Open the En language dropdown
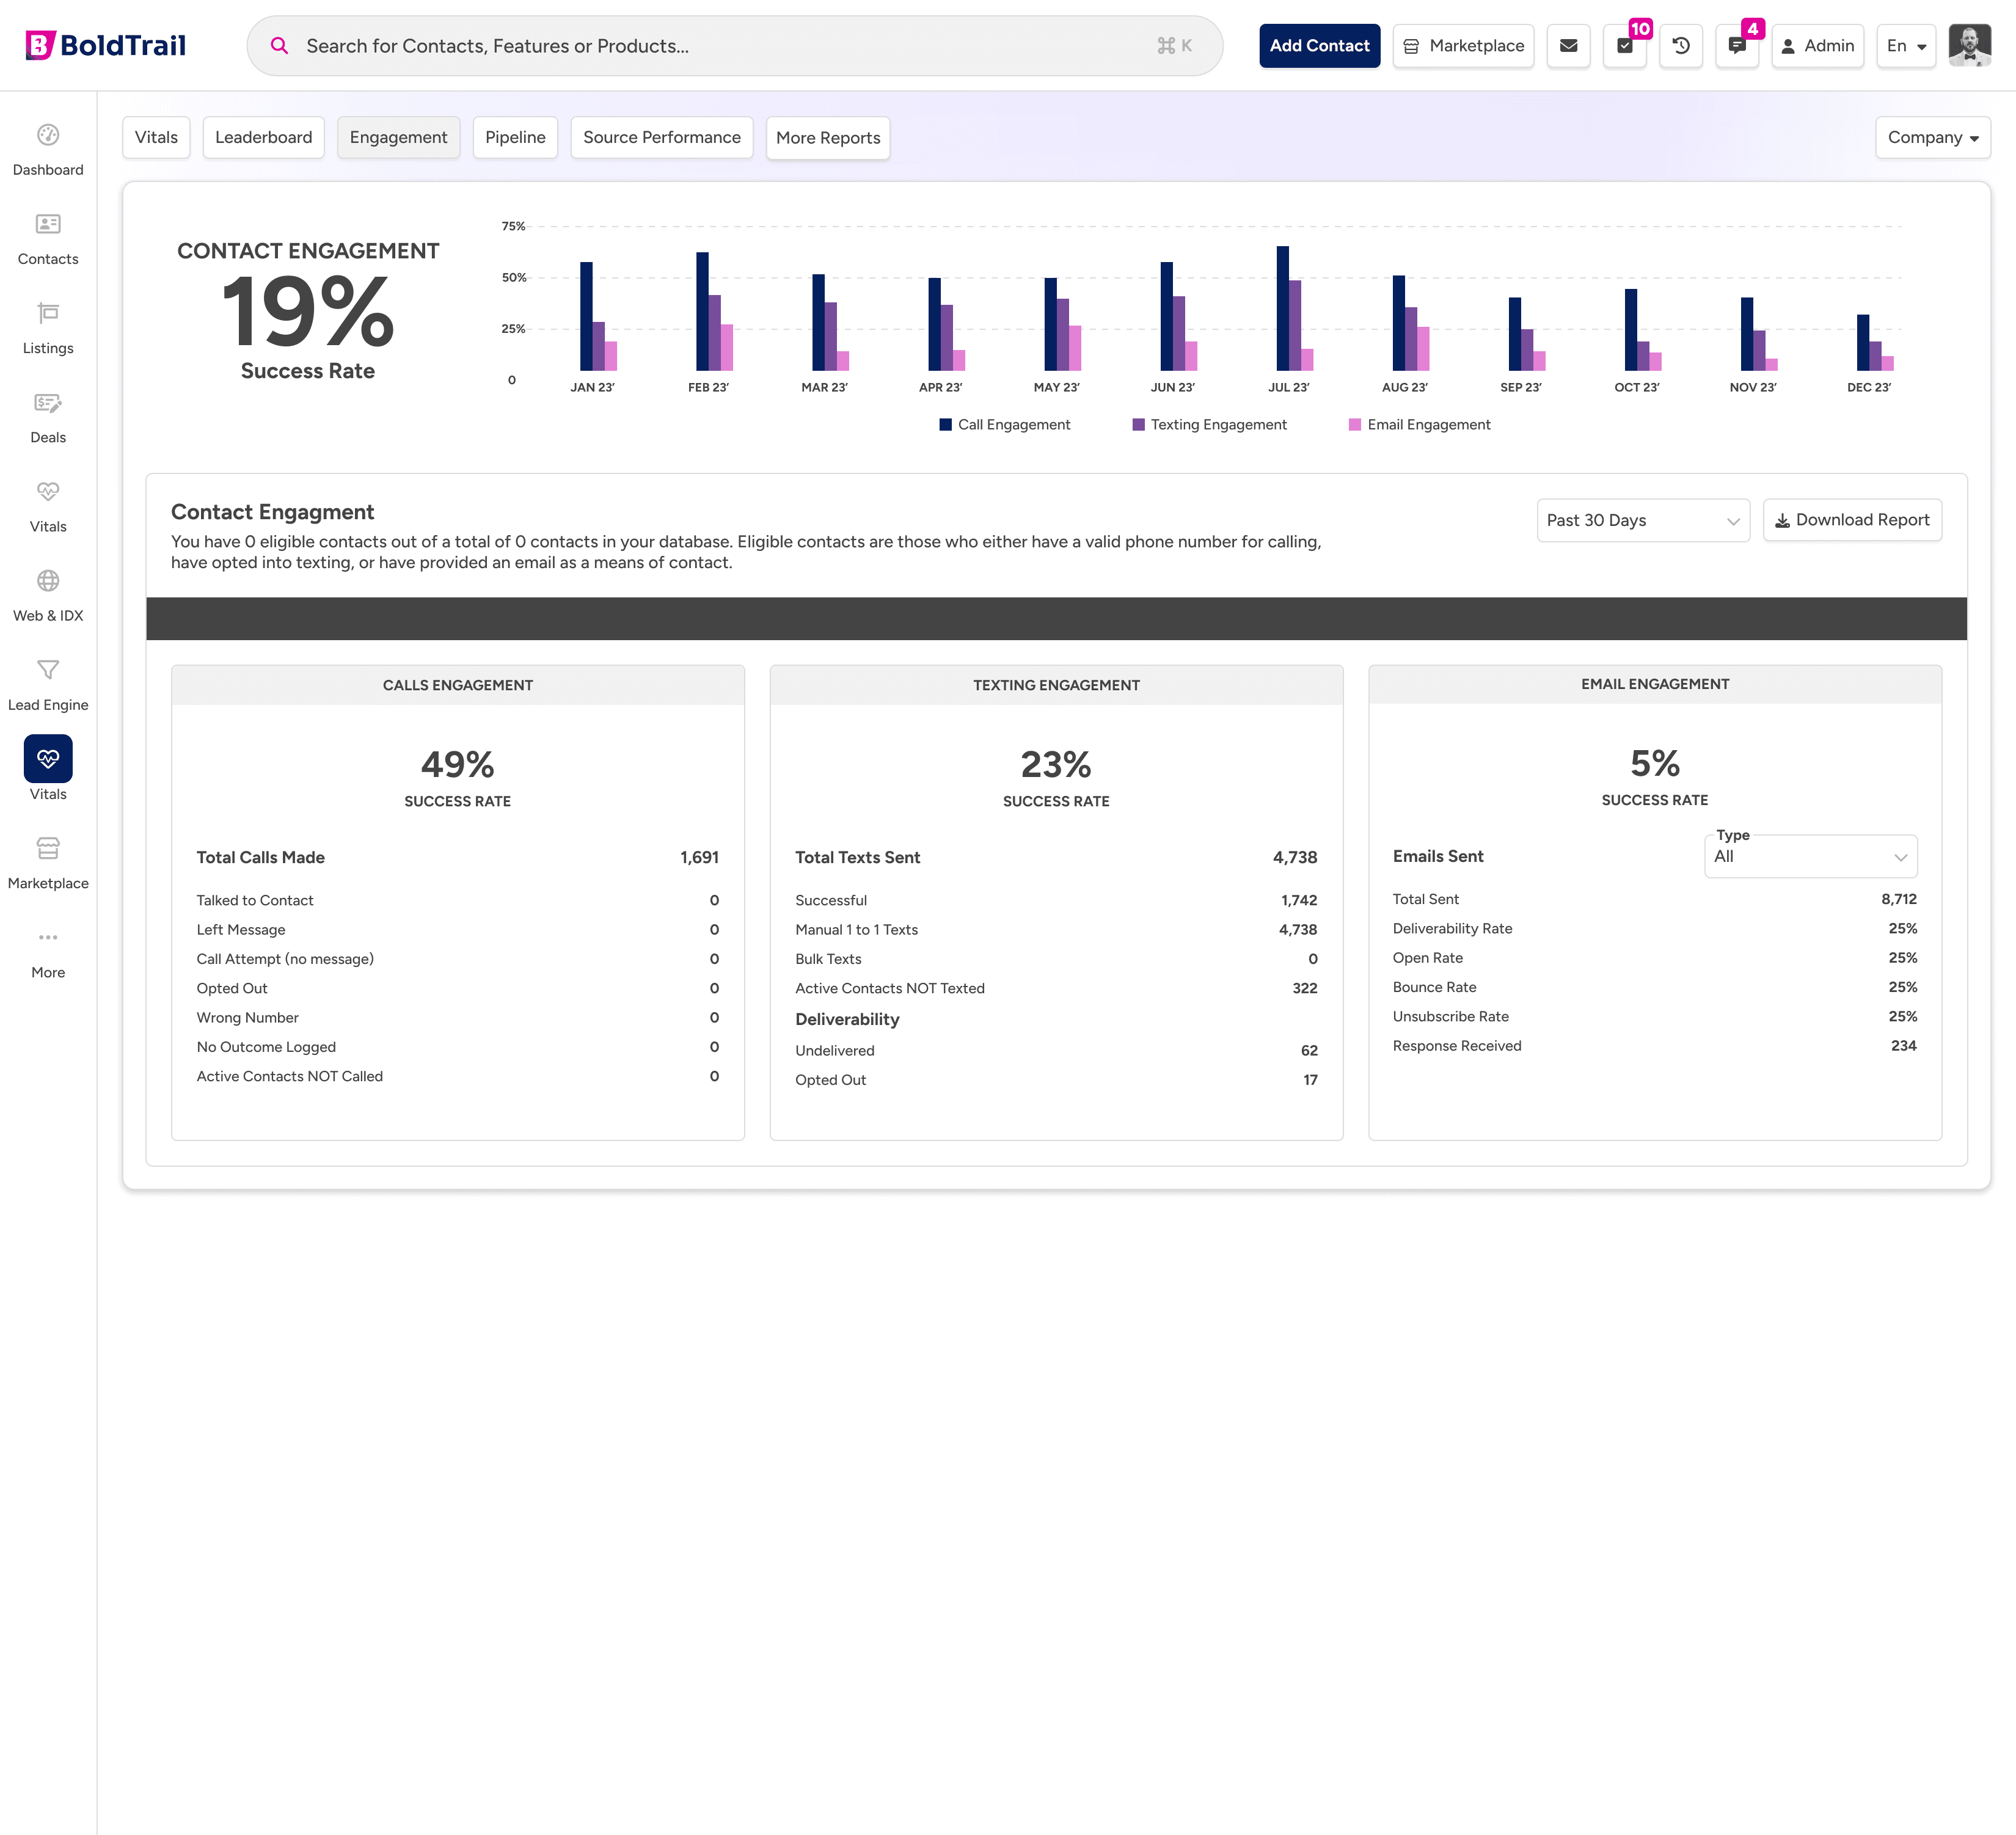This screenshot has height=1835, width=2016. pyautogui.click(x=1906, y=46)
